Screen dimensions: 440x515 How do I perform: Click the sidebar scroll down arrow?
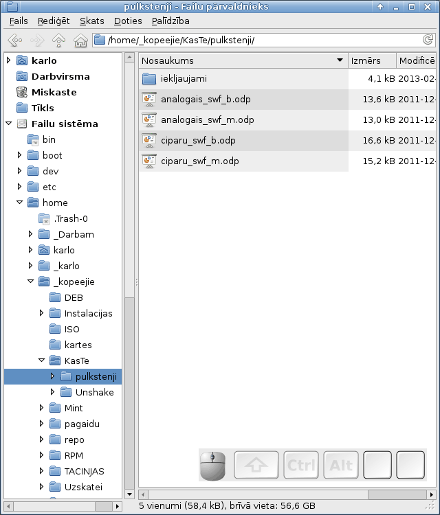(x=129, y=494)
